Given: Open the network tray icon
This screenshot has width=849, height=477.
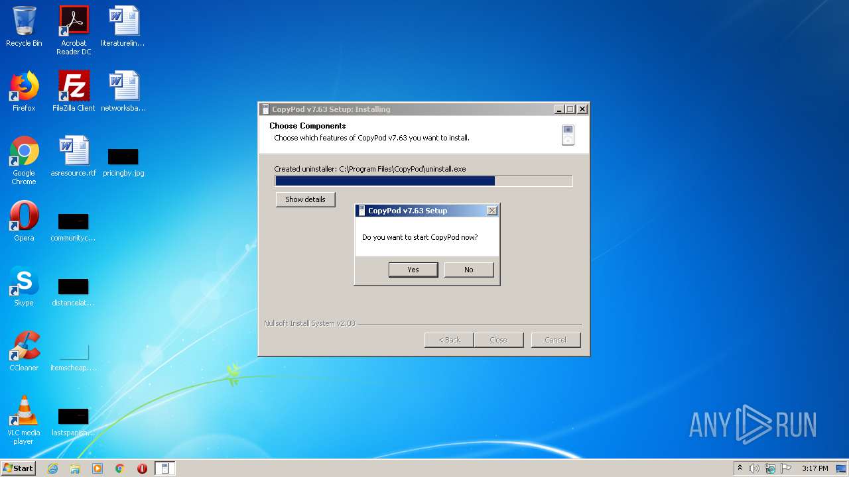Looking at the screenshot, I should pos(770,468).
